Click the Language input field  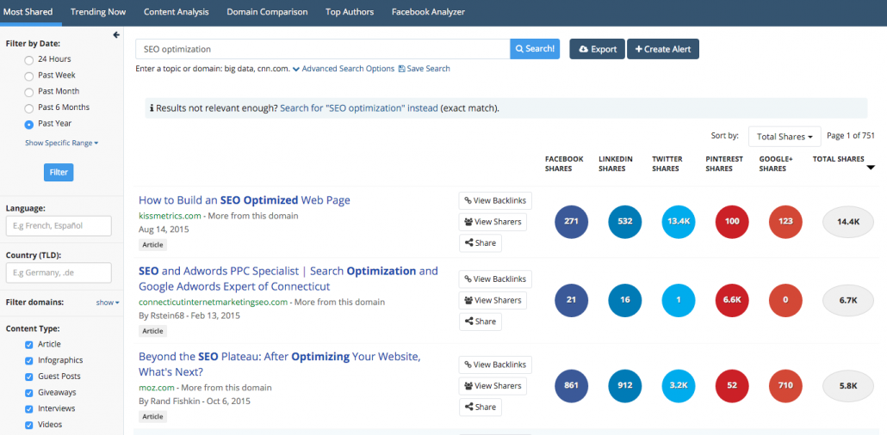59,225
